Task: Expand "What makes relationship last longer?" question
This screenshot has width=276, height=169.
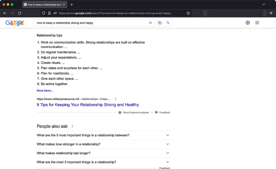Action: click(103, 153)
